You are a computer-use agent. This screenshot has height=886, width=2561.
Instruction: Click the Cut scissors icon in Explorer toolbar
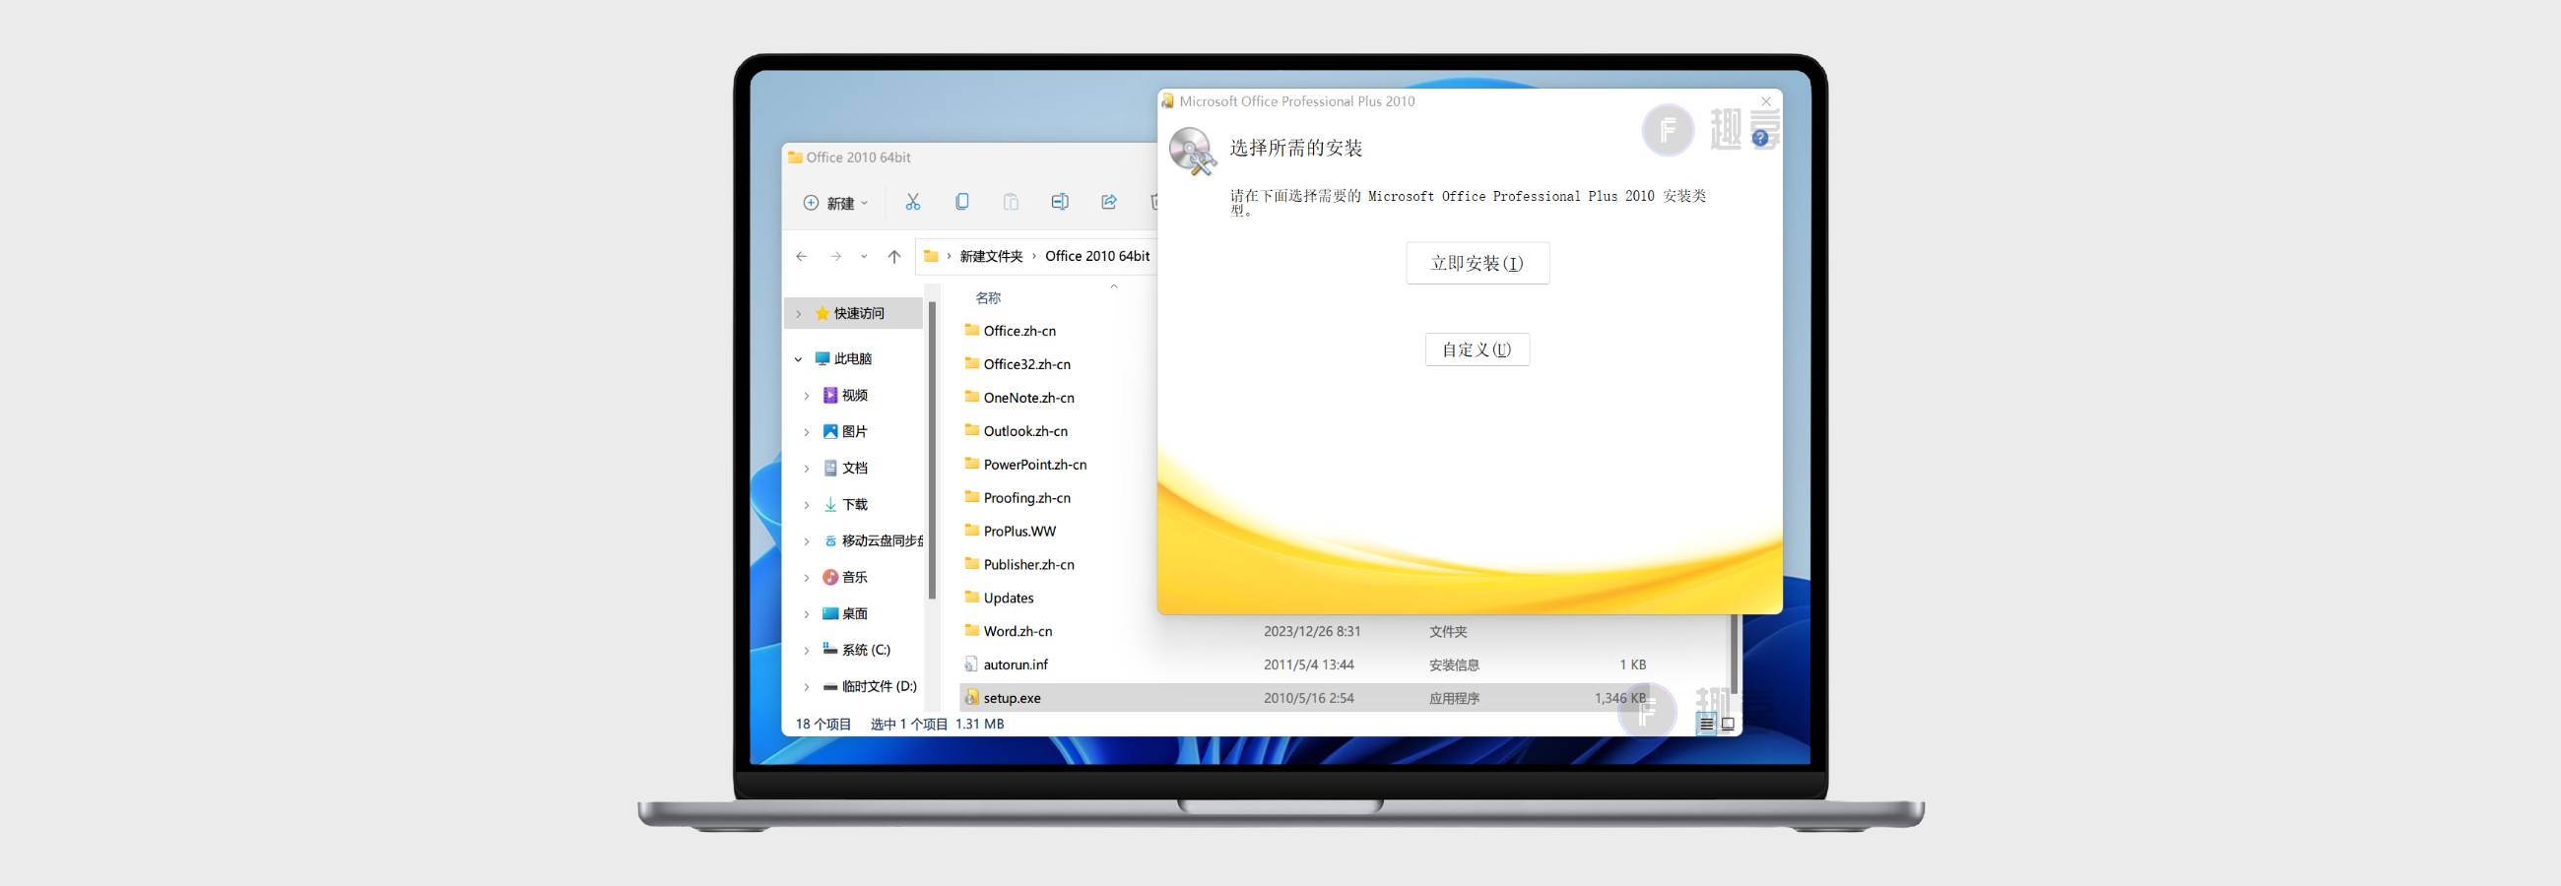[913, 202]
